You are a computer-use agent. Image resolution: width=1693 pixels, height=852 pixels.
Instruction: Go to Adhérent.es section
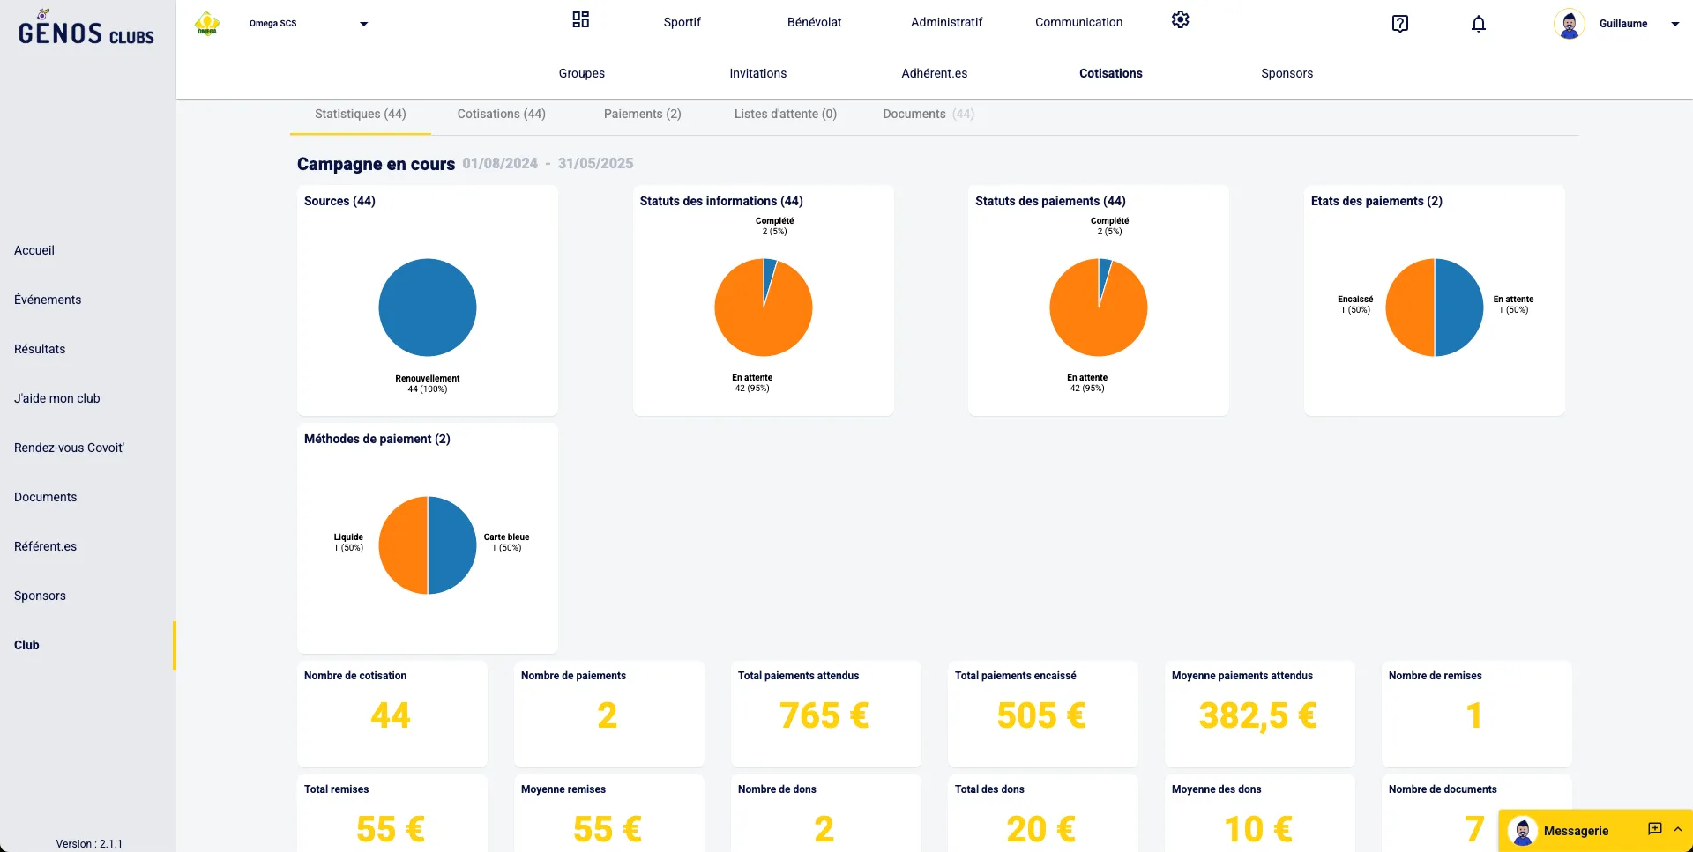point(934,73)
